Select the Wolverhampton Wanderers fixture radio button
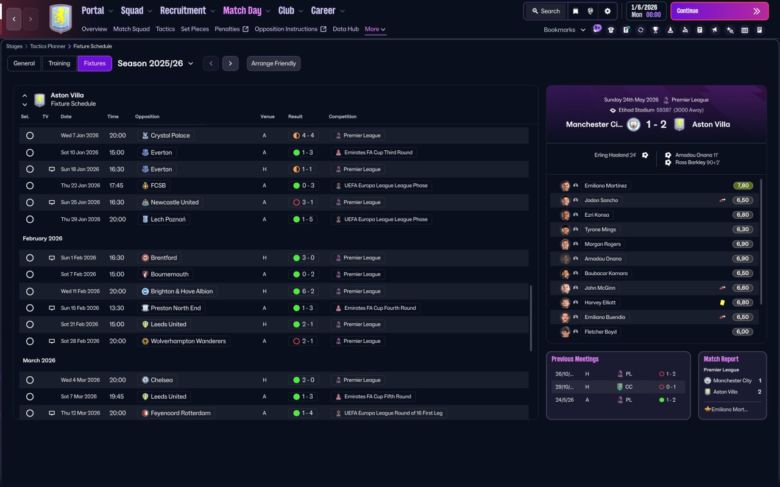Screen dimensions: 780x487 [x=30, y=342]
